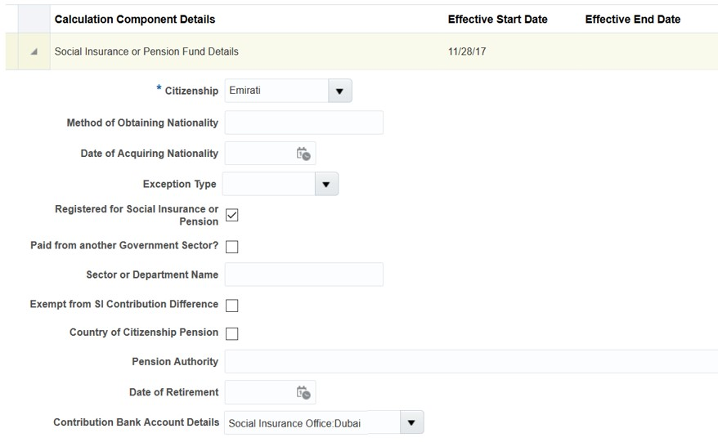Check Paid from another Government Sector box

[231, 247]
